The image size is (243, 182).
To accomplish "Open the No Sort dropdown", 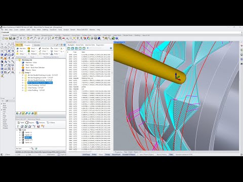I will tap(23, 149).
